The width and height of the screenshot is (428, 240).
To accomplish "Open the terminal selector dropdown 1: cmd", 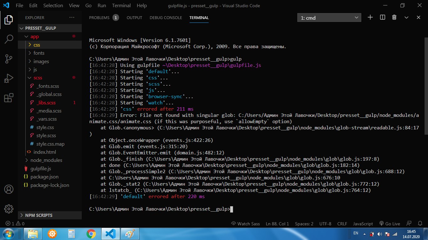I will 329,18.
